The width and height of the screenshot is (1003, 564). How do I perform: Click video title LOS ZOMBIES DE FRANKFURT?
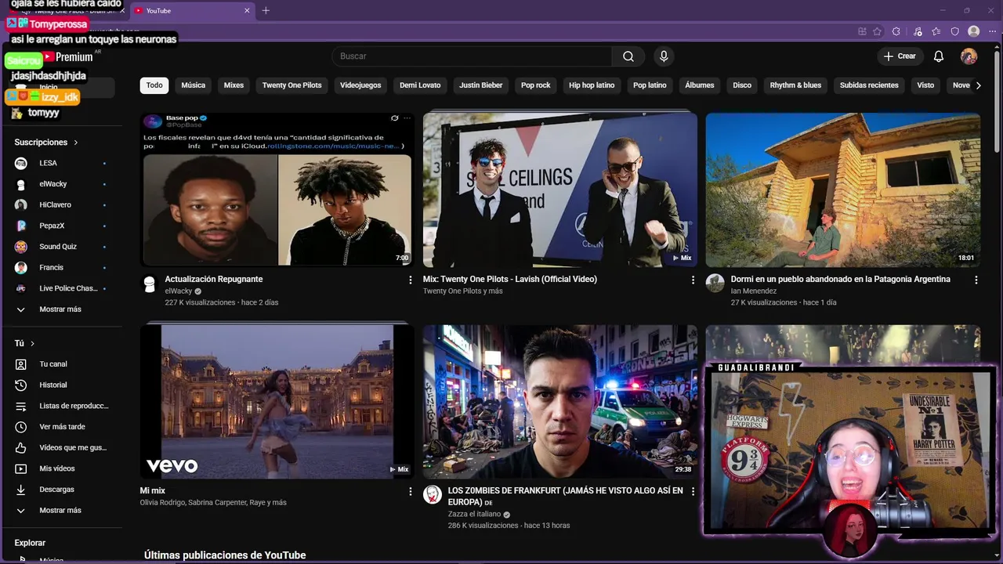(x=566, y=496)
